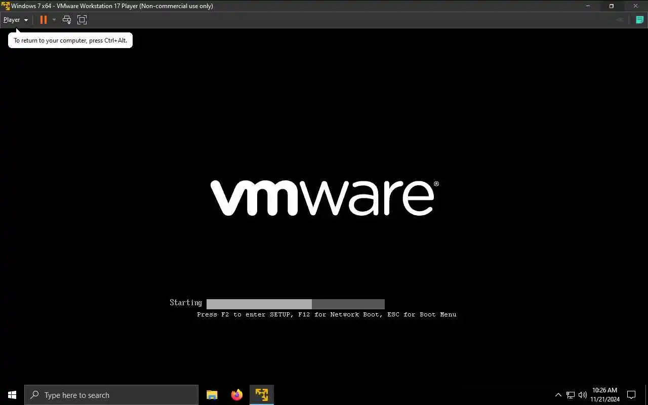The width and height of the screenshot is (648, 405).
Task: Open the VMware notes panel icon
Action: [x=640, y=20]
